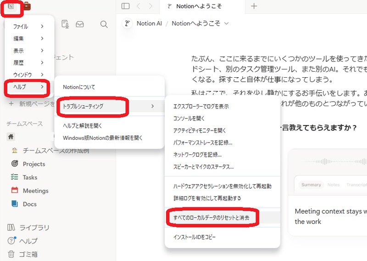Click the Meeting context stays card text
This screenshot has height=261, width=367.
coord(330,216)
